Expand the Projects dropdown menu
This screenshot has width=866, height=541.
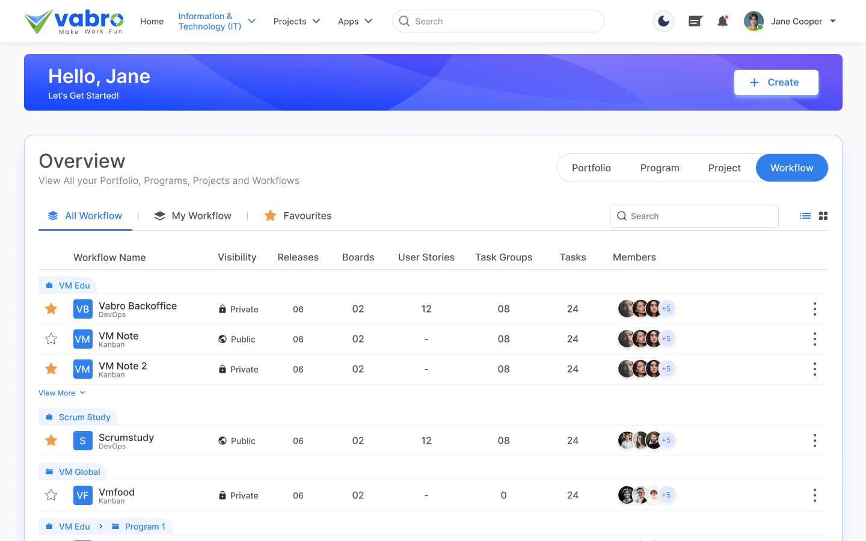[x=296, y=22]
